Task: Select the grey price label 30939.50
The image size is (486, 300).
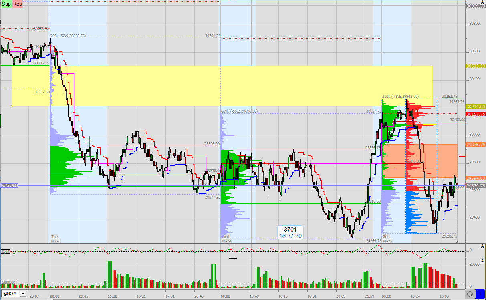Action: [476, 6]
